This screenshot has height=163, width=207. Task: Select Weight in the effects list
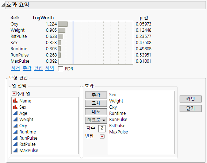tap(116, 101)
